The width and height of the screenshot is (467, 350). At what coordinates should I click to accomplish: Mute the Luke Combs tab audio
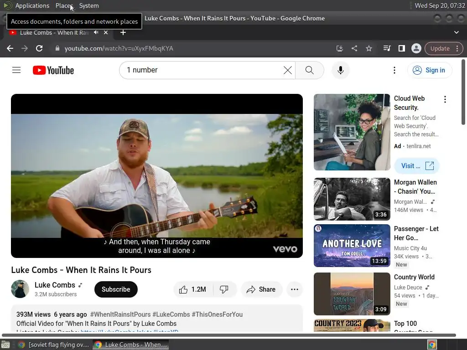coord(96,32)
